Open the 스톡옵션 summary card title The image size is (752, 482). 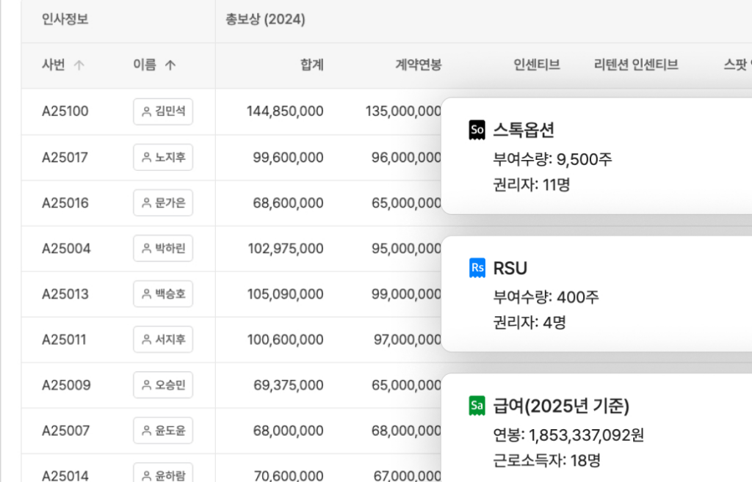tap(524, 131)
